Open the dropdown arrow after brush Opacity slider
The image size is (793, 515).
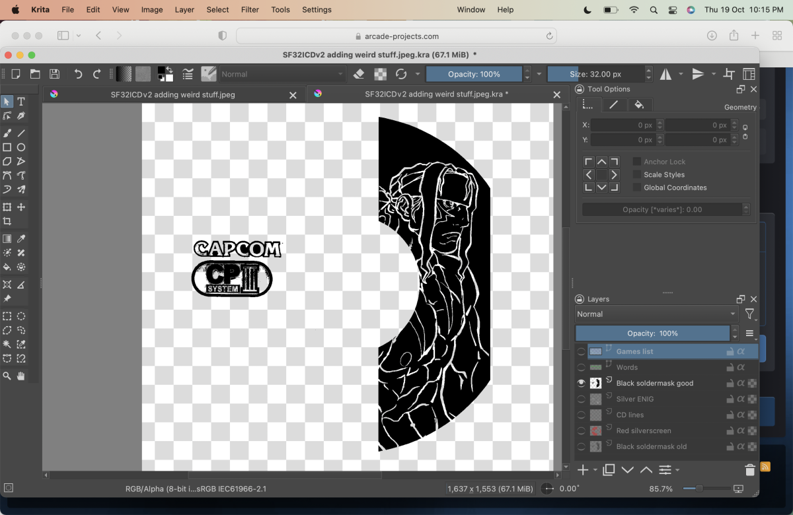coord(539,74)
